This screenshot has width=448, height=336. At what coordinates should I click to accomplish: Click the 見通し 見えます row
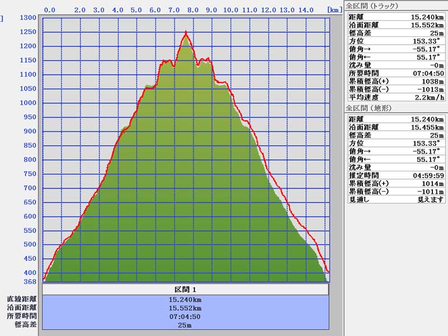pos(396,199)
